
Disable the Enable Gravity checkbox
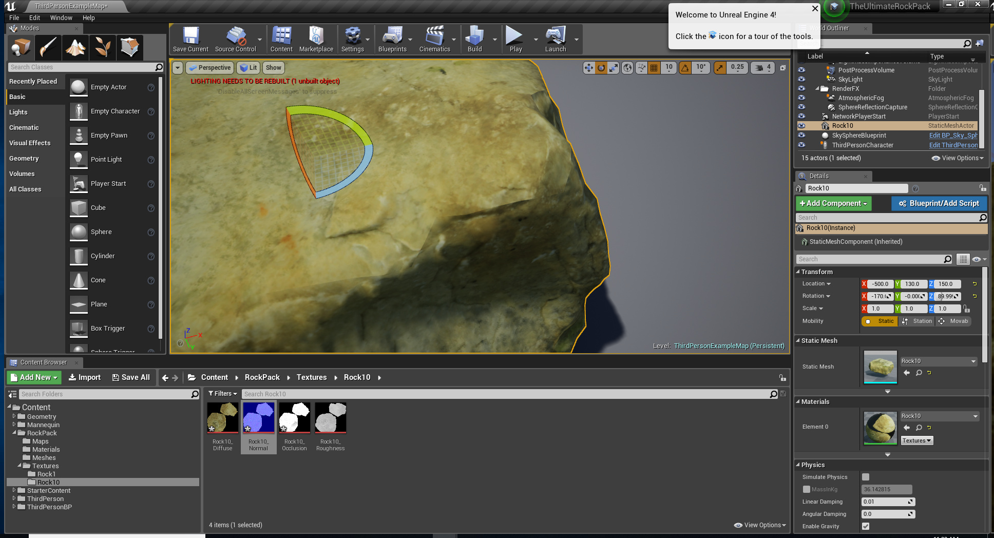[x=866, y=526]
